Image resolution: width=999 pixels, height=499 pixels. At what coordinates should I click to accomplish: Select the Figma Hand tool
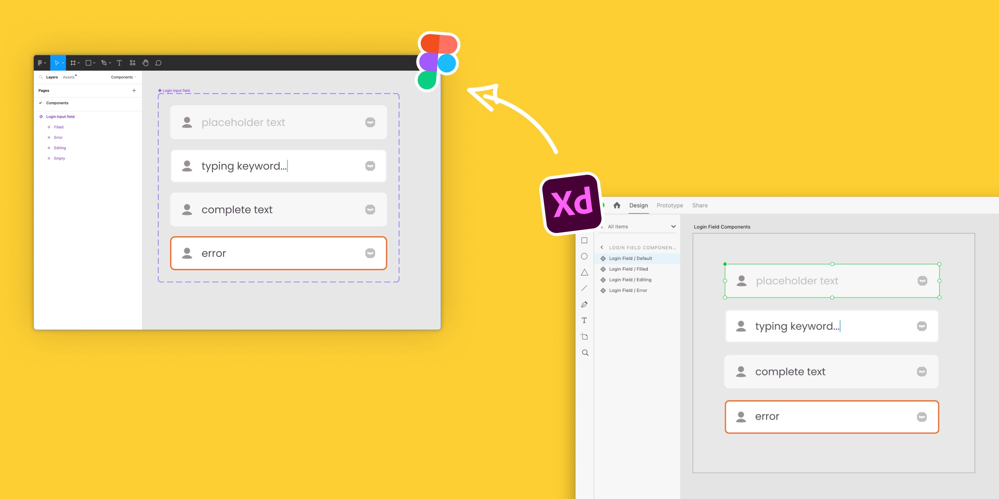[x=145, y=63]
